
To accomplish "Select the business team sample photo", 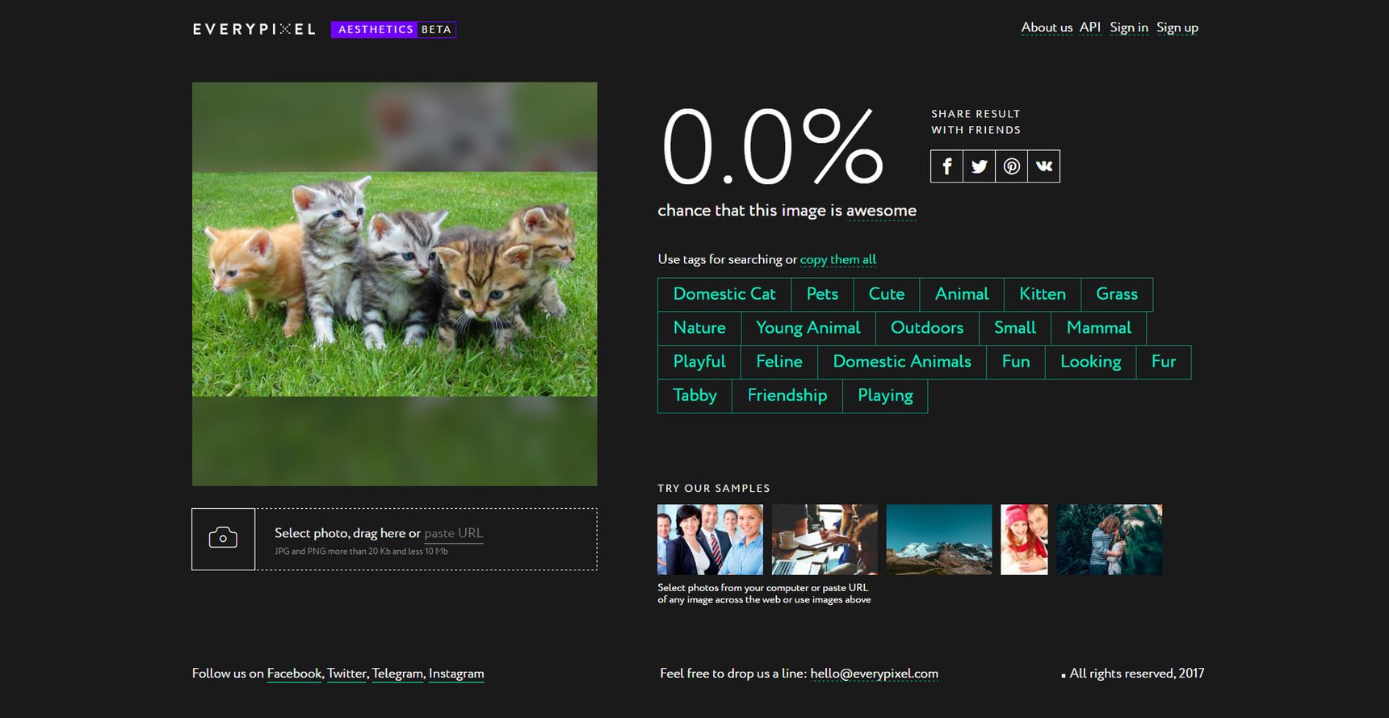I will [x=710, y=540].
